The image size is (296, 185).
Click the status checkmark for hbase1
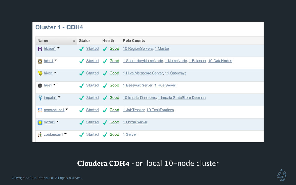click(82, 49)
